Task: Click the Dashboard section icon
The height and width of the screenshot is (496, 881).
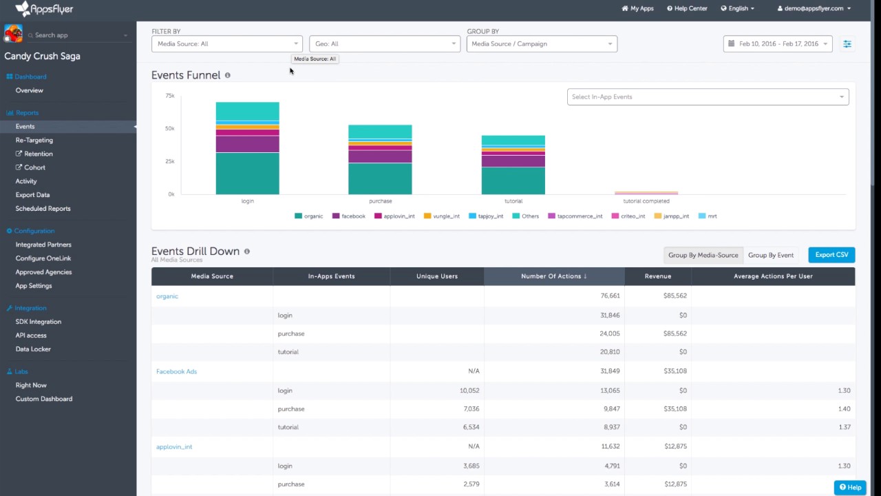Action: click(x=10, y=76)
